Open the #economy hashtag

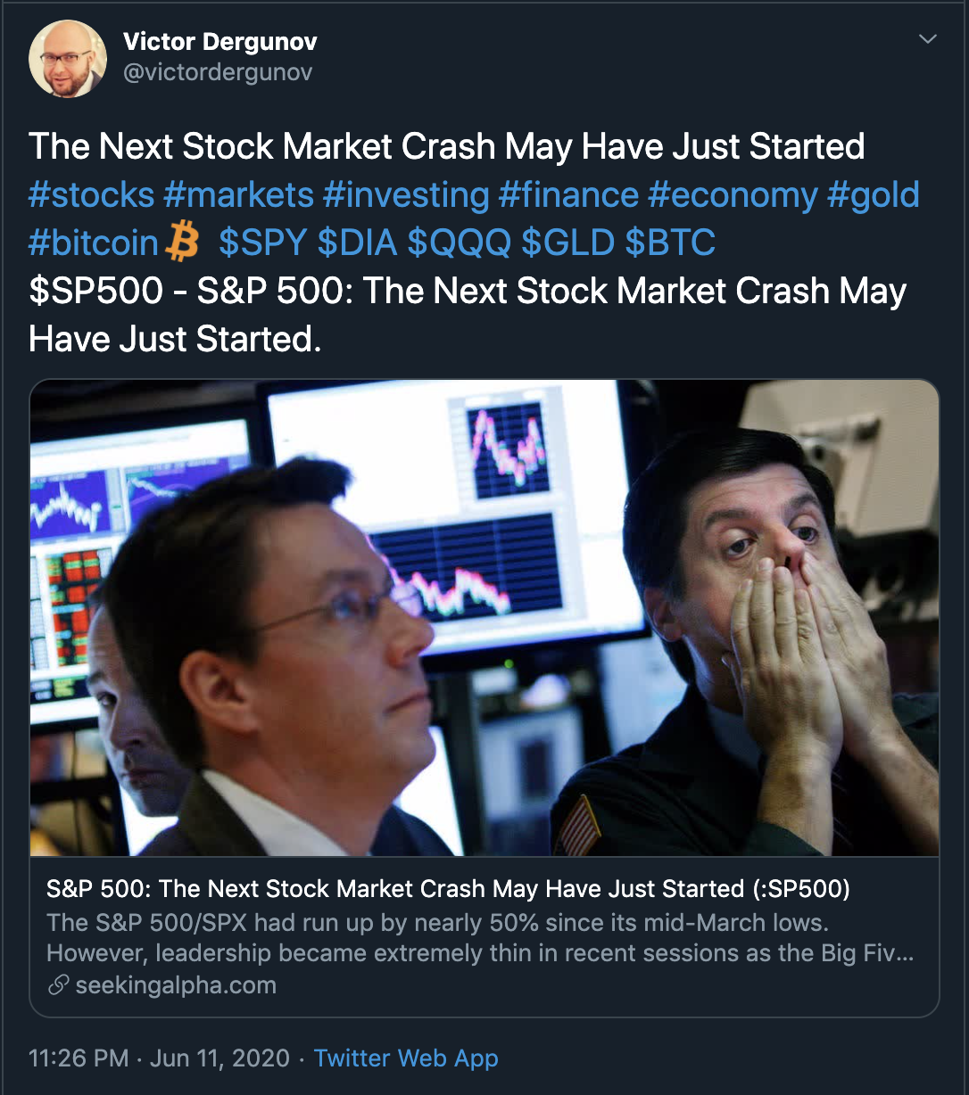click(733, 195)
